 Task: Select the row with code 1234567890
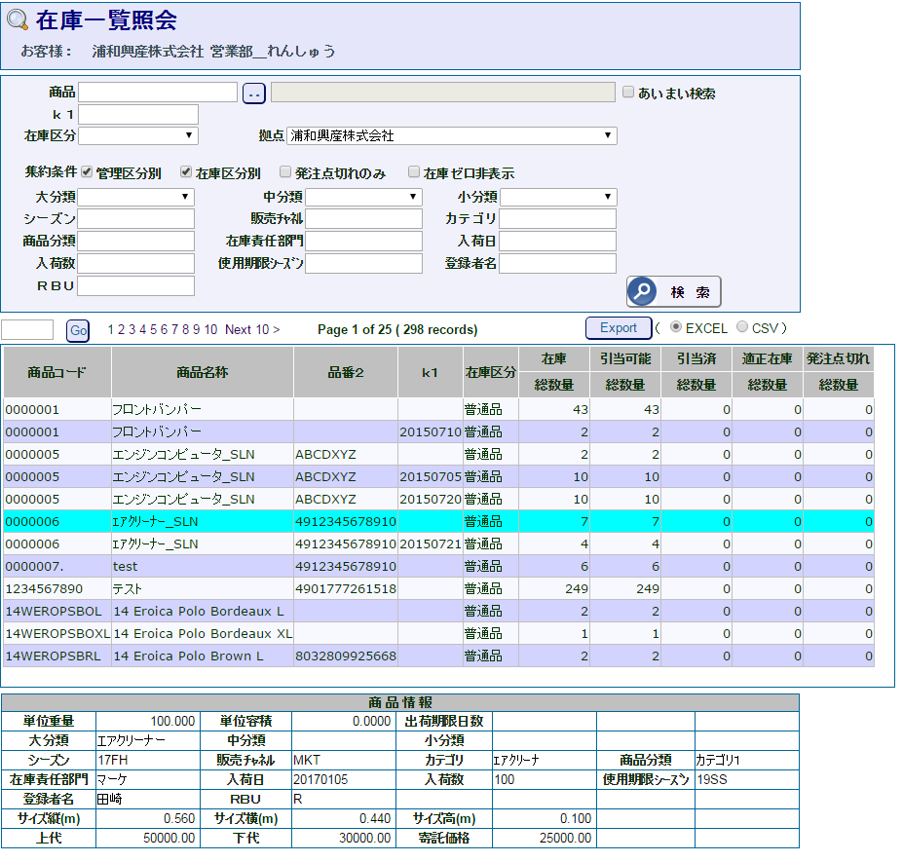(438, 589)
